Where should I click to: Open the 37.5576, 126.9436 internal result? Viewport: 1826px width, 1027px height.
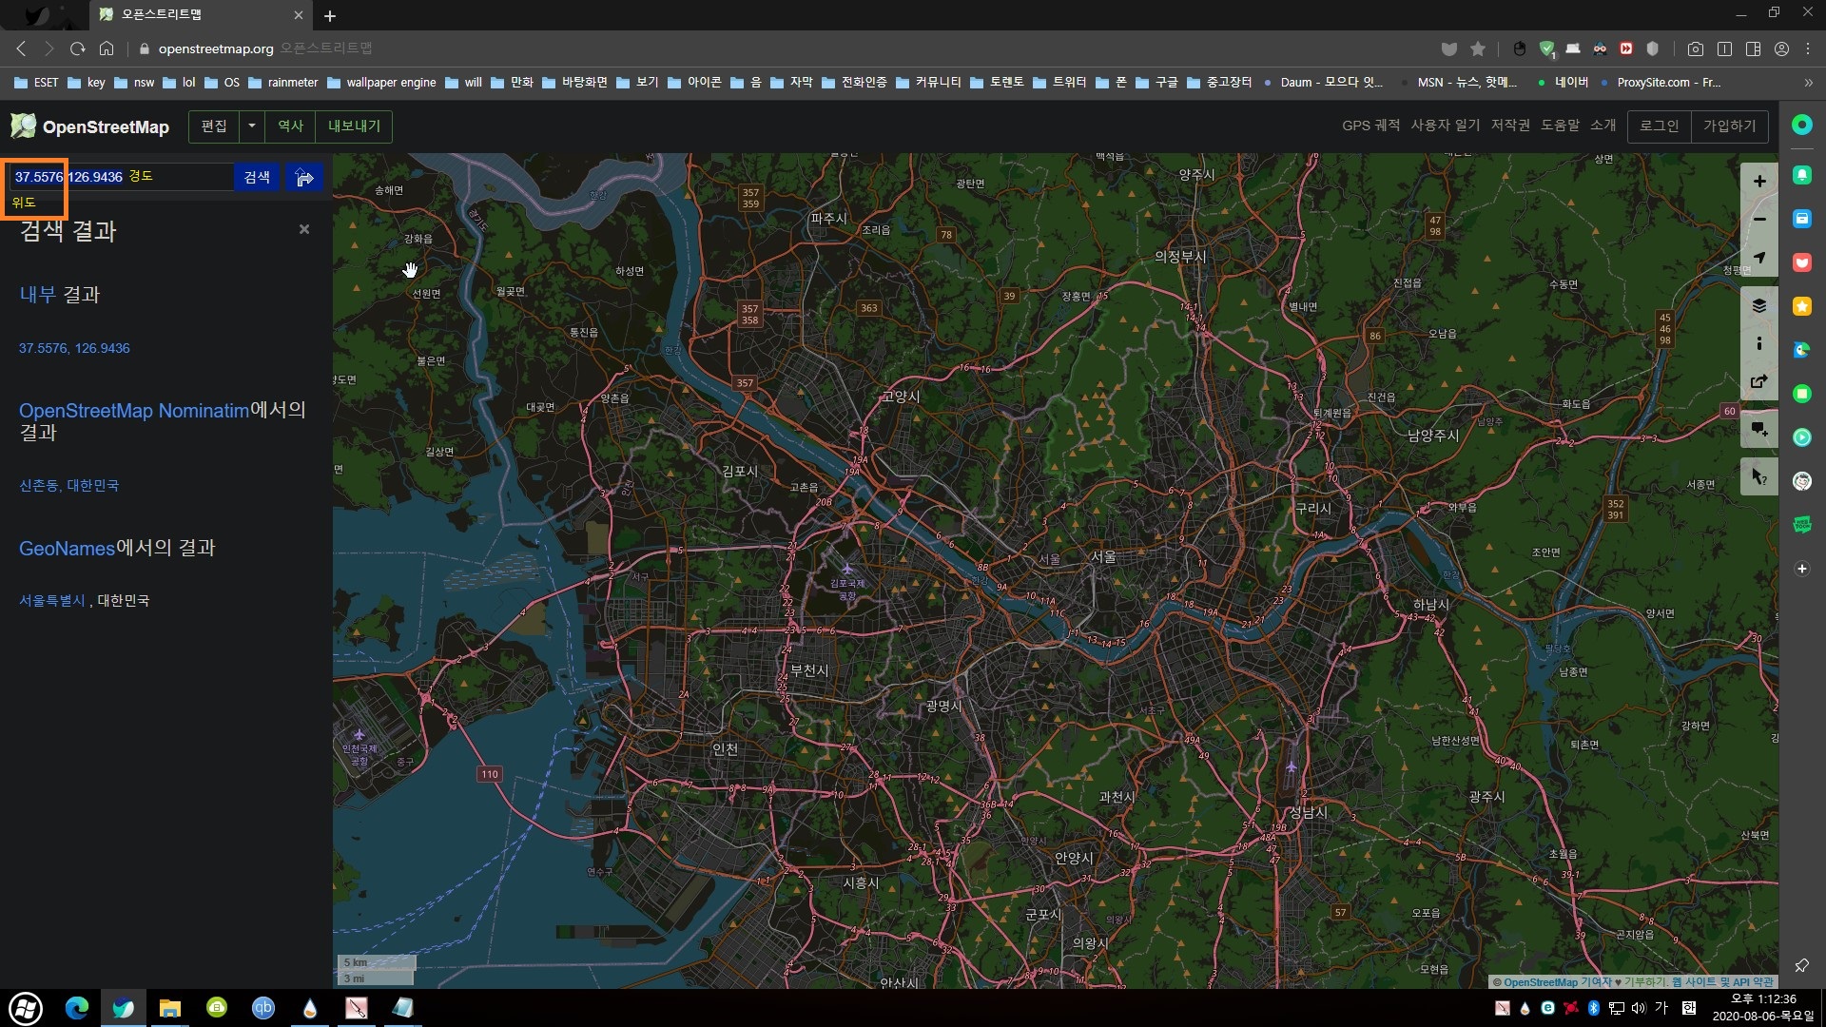pyautogui.click(x=74, y=348)
